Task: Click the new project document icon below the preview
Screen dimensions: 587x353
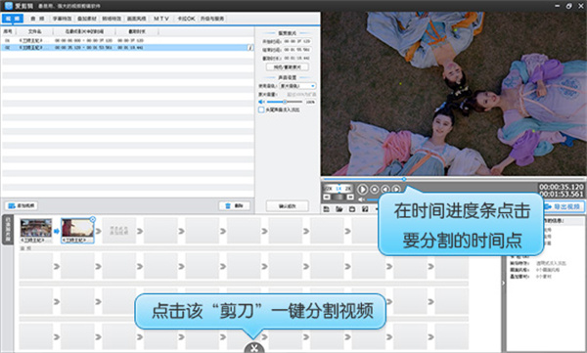Action: [327, 209]
